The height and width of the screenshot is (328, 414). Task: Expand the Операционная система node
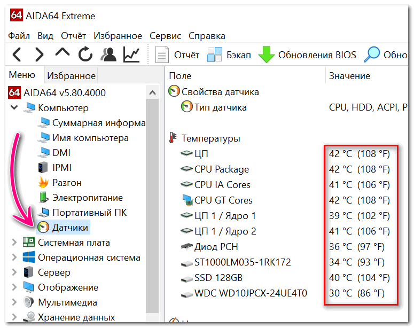[x=14, y=257]
